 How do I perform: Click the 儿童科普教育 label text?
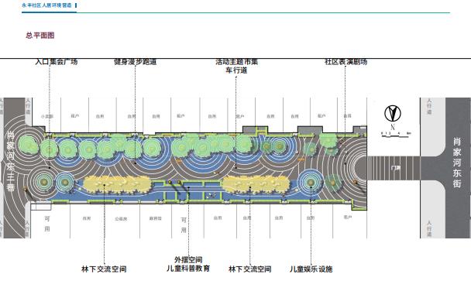(188, 269)
